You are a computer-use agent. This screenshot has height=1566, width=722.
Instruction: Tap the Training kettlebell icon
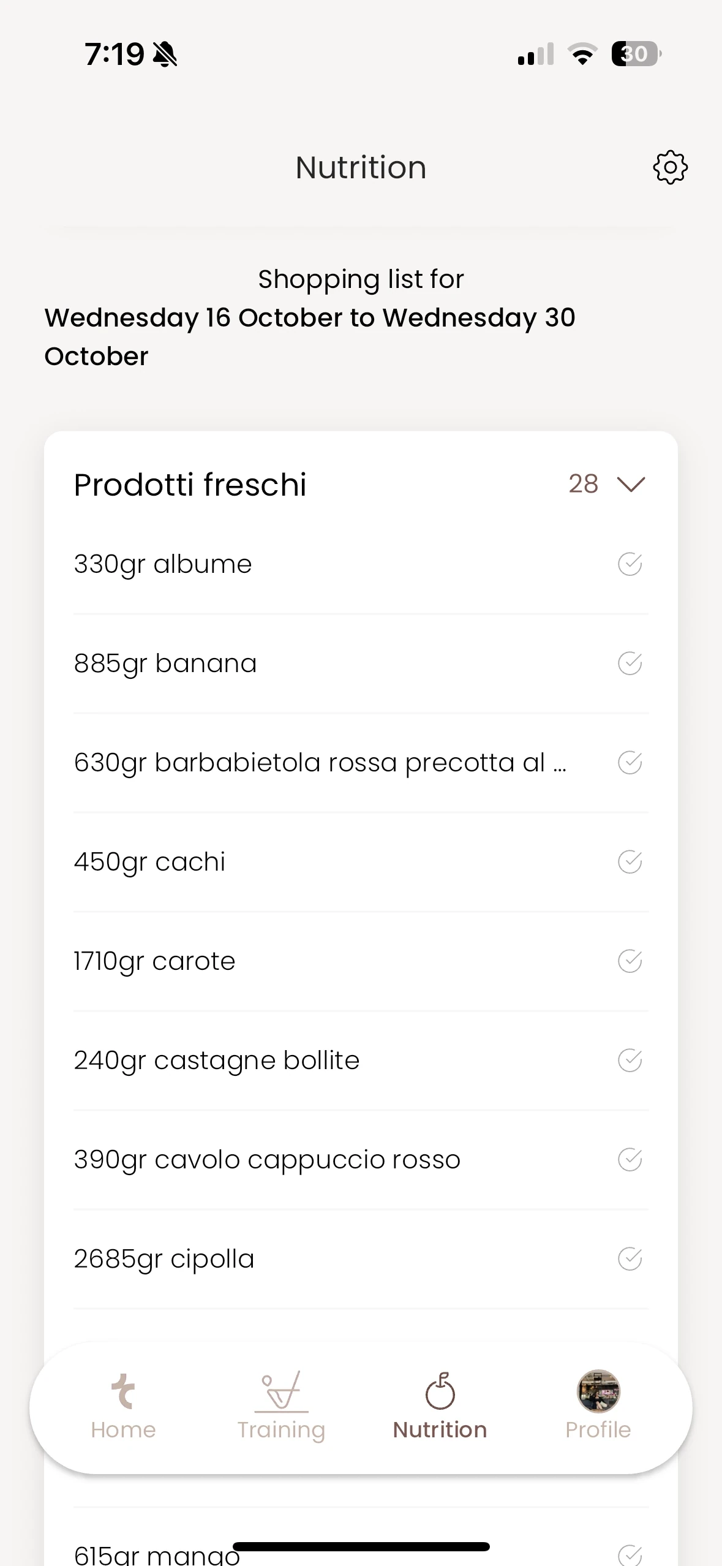tap(282, 1391)
